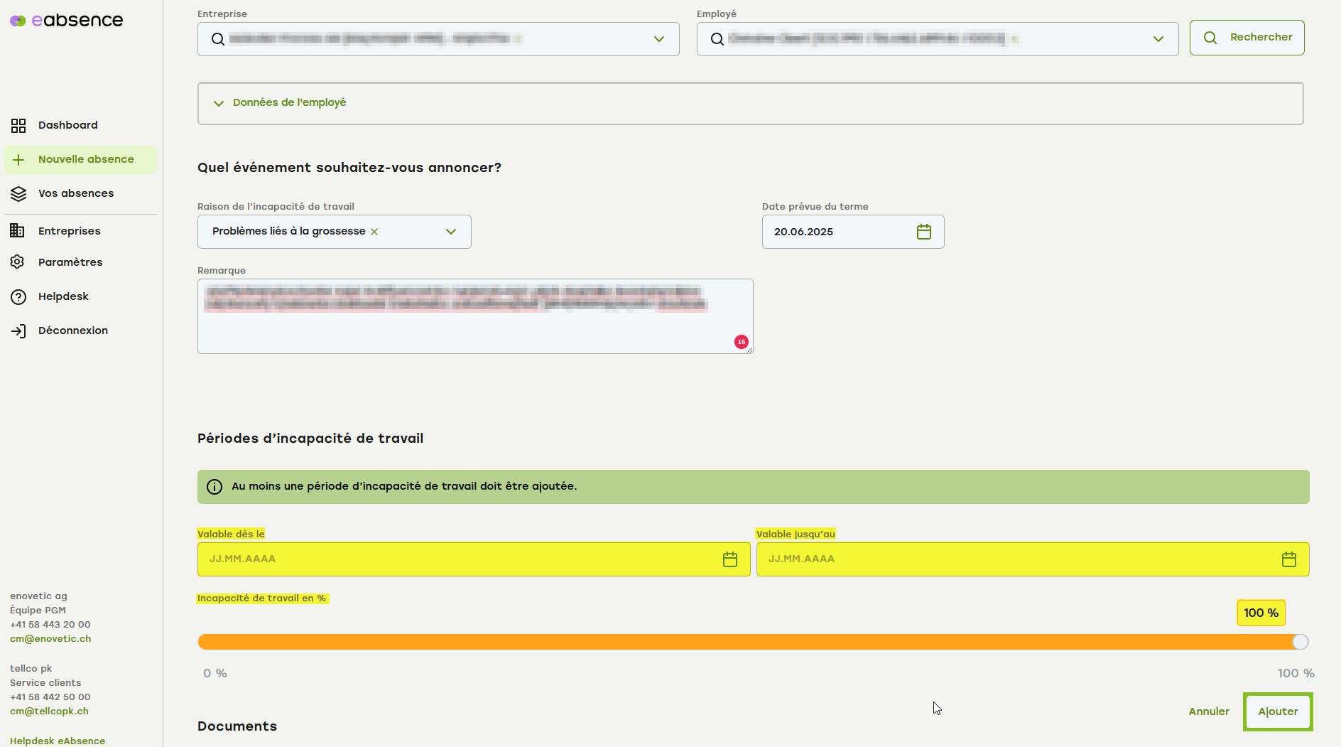The image size is (1341, 747).
Task: Click the incapacity percentage slider handle
Action: click(x=1300, y=642)
